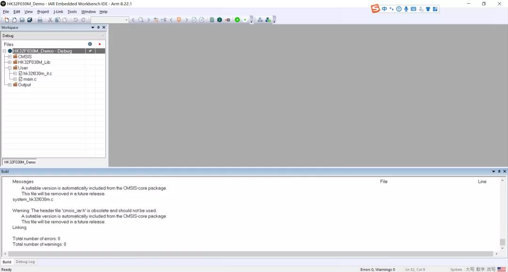Screen dimensions: 508x272
Task: Click 'Total number of errors: 0' line
Action: point(36,239)
